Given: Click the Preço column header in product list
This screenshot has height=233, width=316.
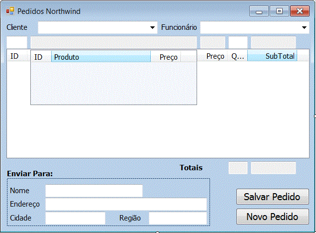Looking at the screenshot, I should (x=165, y=57).
